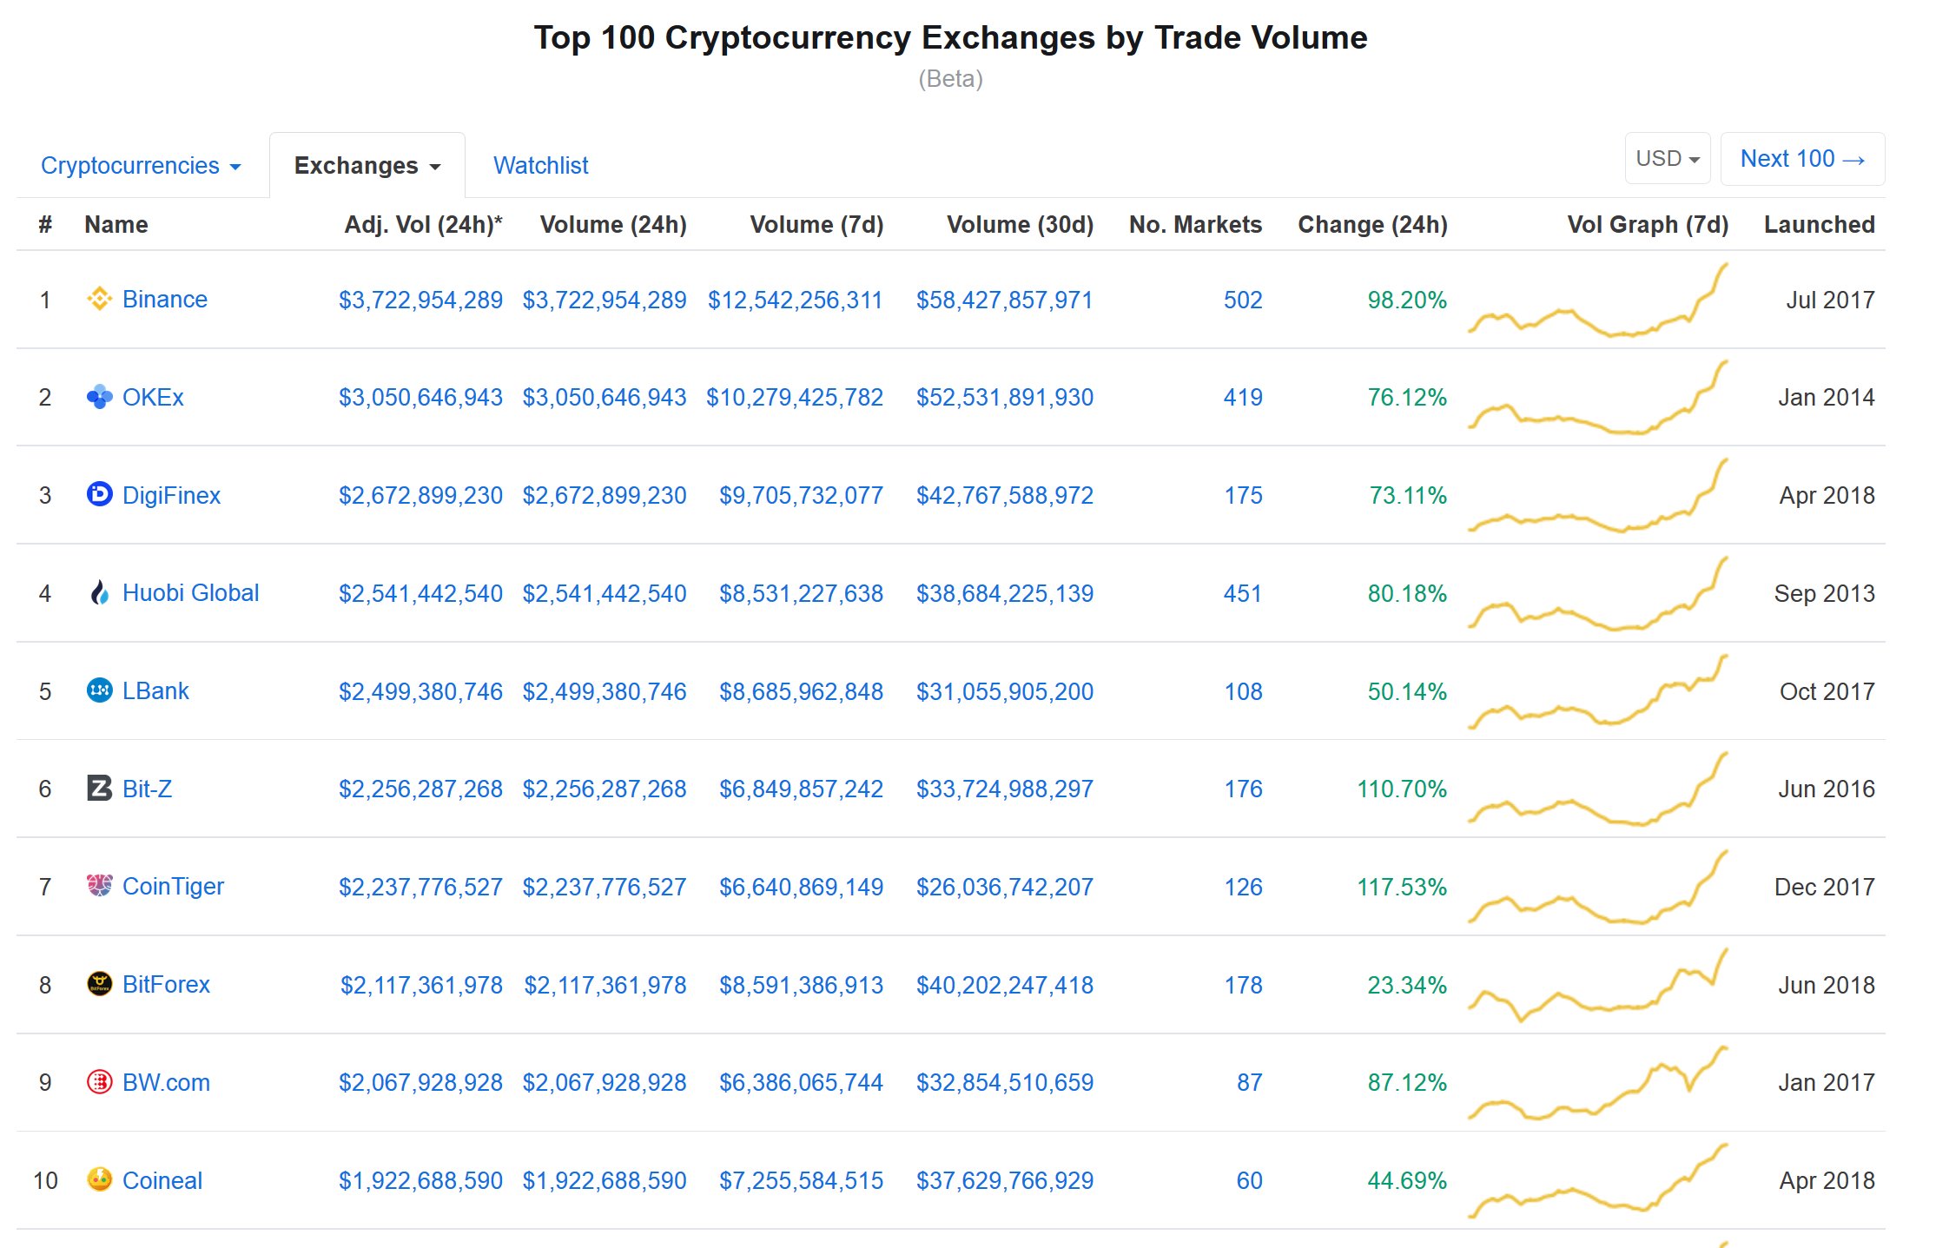Screen dimensions: 1936x1248
Task: Click CoinTiger 117.53% change value
Action: point(1402,887)
